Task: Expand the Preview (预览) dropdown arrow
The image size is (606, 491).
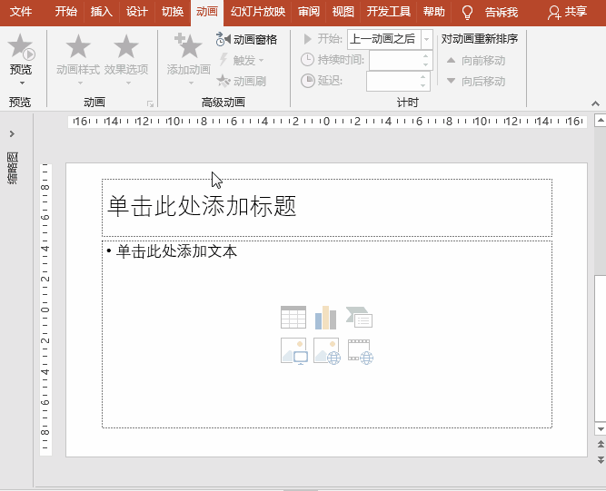Action: click(22, 83)
